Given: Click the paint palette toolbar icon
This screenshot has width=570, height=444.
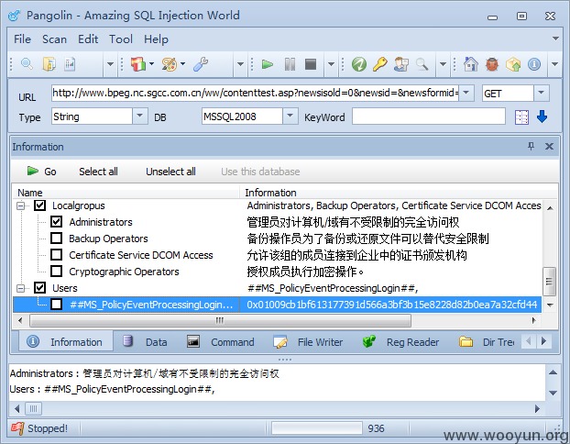Looking at the screenshot, I should pyautogui.click(x=169, y=64).
